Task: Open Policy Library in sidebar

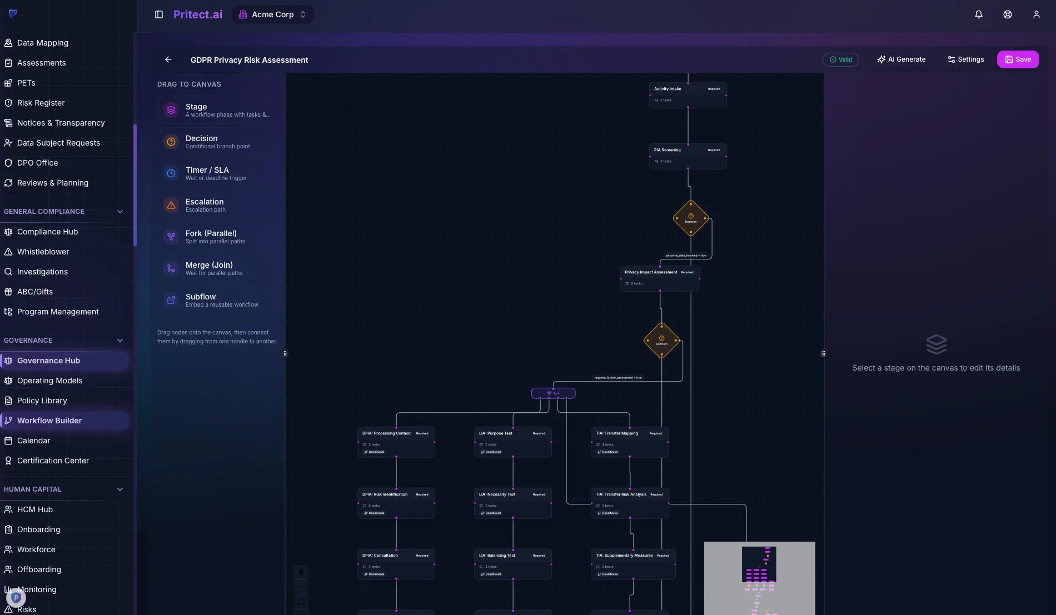Action: point(66,401)
